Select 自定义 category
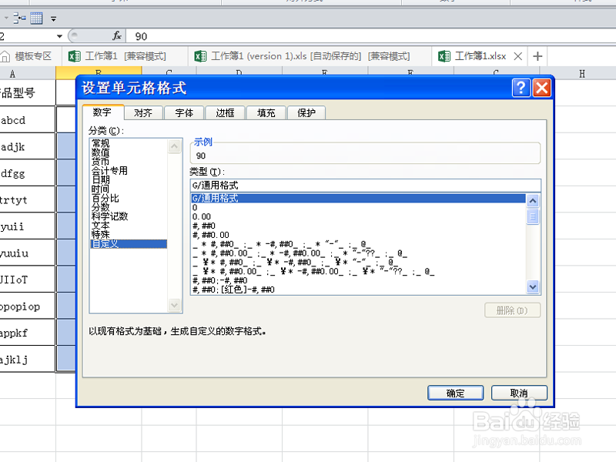The image size is (616, 462). point(129,244)
